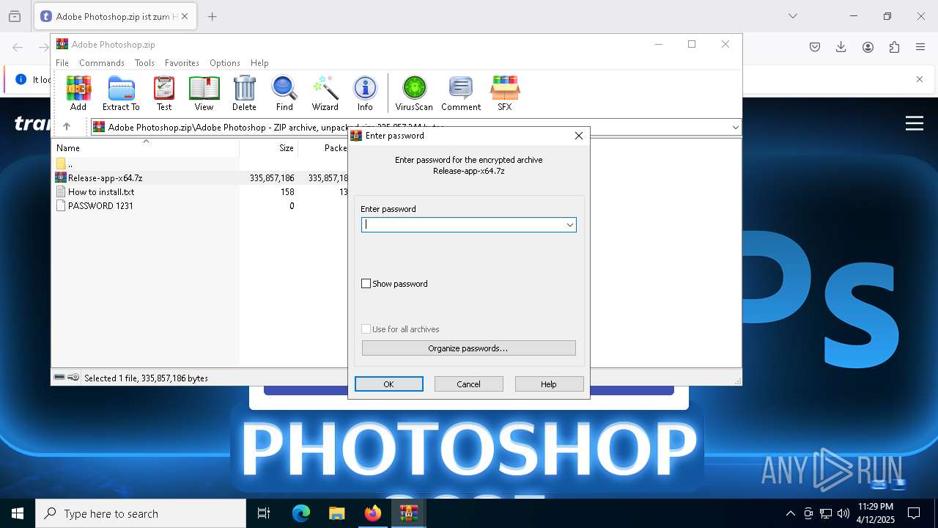938x528 pixels.
Task: Open volume control in tray
Action: coord(843,513)
